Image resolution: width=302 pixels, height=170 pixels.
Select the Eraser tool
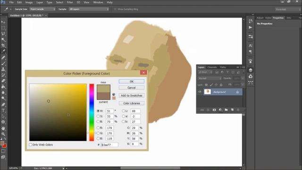pos(3,81)
